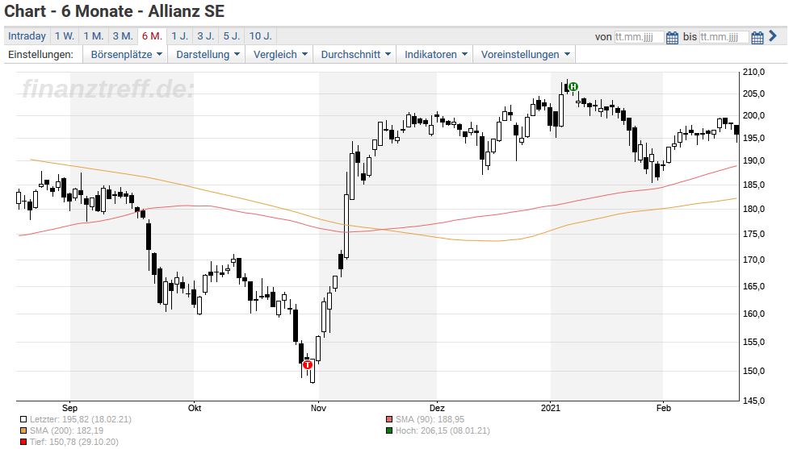Open the Darstellung dropdown

click(208, 55)
